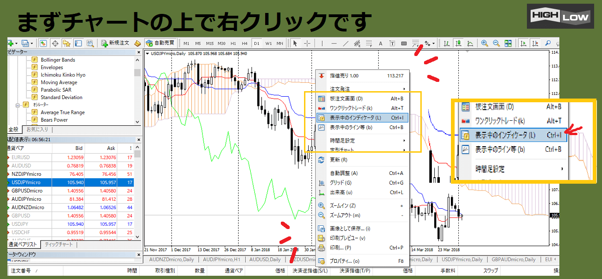
Task: Select the horizontal line drawing tool
Action: coord(334,43)
